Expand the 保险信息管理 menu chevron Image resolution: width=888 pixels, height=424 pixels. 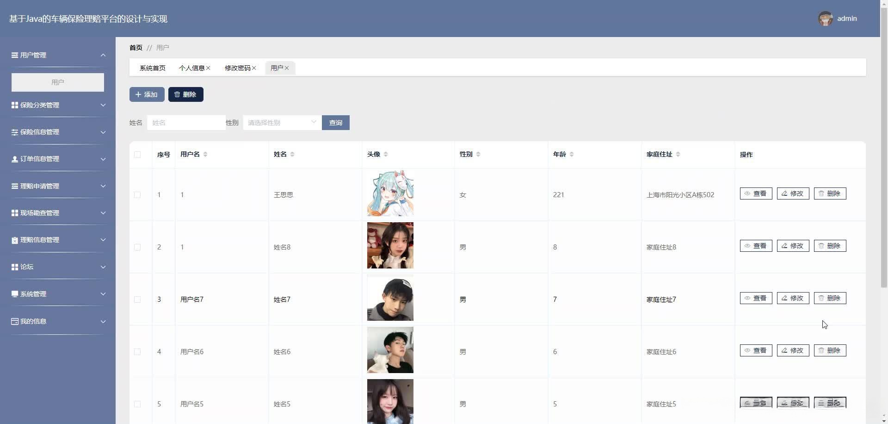click(x=103, y=132)
